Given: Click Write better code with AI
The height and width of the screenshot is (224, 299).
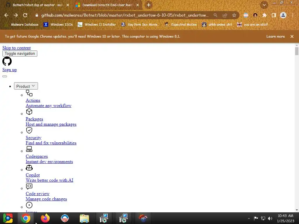Looking at the screenshot, I should click(x=49, y=180).
